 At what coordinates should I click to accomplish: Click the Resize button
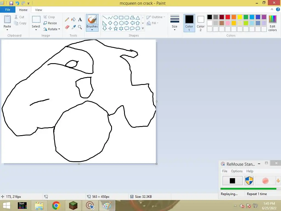pyautogui.click(x=50, y=23)
